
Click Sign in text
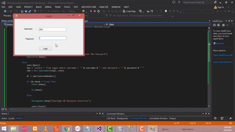coord(221,7)
